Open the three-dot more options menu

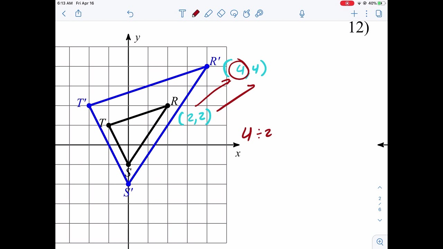(367, 13)
